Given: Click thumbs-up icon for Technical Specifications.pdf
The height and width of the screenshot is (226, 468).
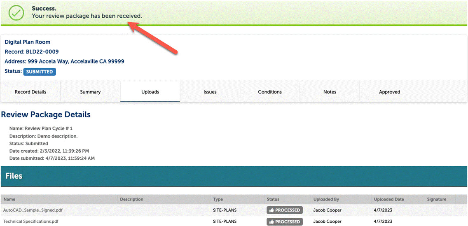Looking at the screenshot, I should pos(271,221).
